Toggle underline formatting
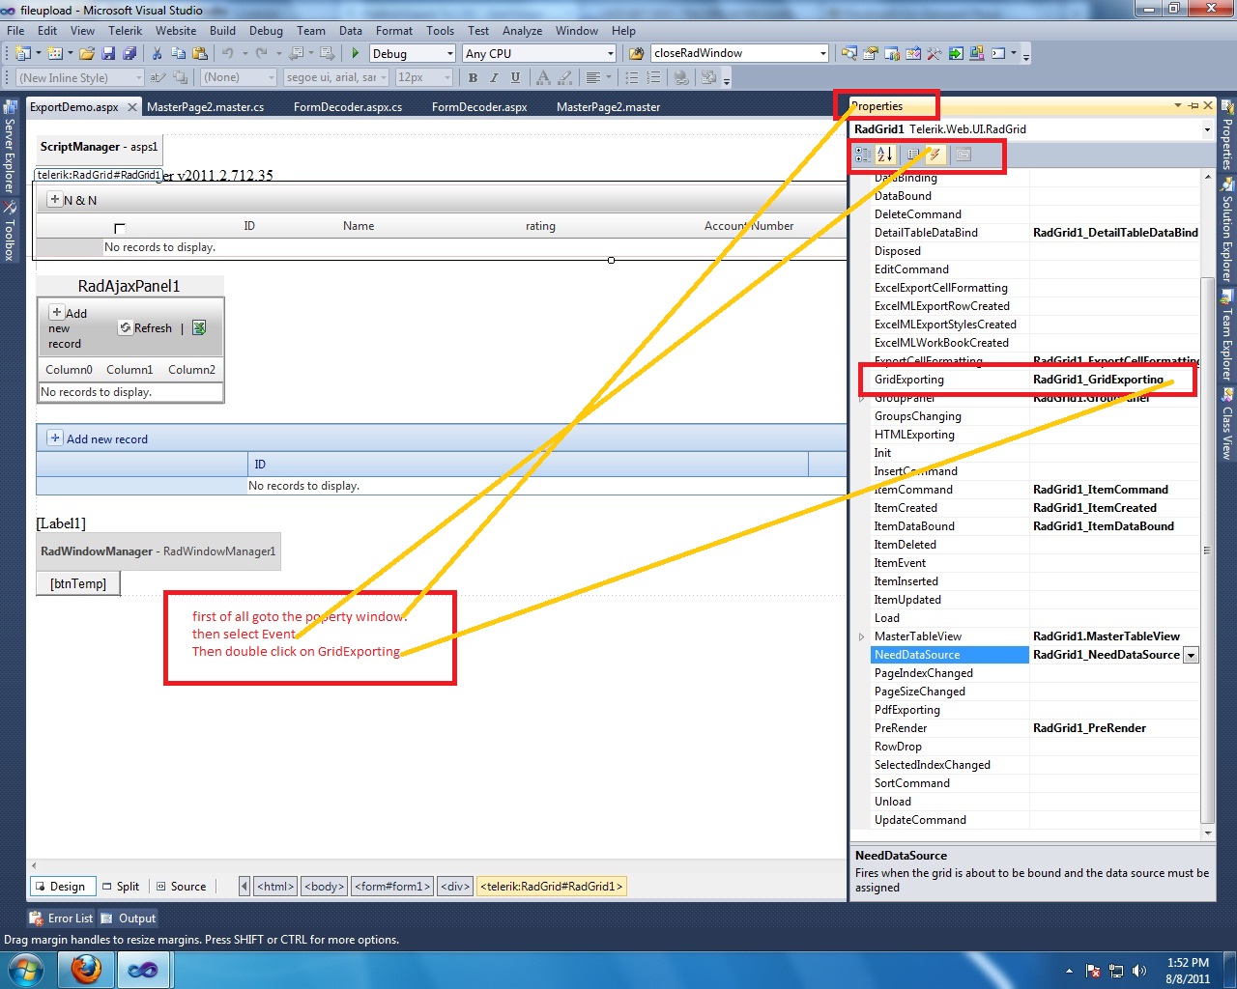This screenshot has width=1237, height=989. coord(515,78)
